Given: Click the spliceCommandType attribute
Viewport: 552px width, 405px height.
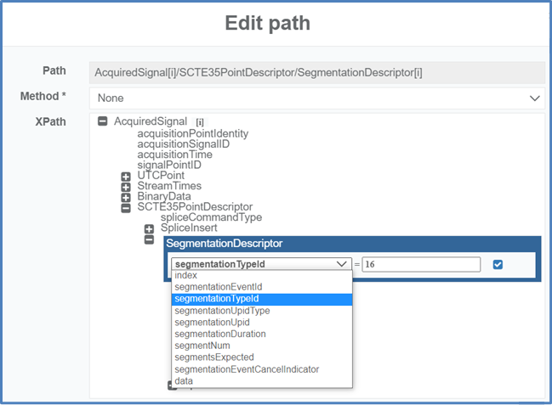Looking at the screenshot, I should pyautogui.click(x=211, y=217).
